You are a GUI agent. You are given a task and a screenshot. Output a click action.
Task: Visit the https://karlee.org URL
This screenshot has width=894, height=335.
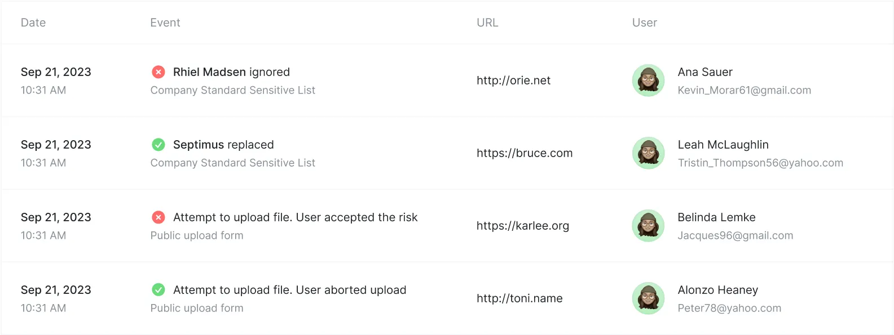523,226
